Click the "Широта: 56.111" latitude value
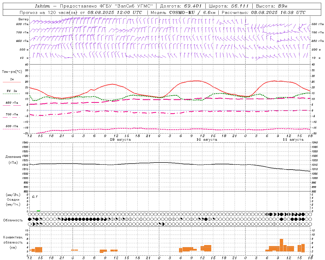Image resolution: width=325 pixels, height=260 pixels. 229,6
